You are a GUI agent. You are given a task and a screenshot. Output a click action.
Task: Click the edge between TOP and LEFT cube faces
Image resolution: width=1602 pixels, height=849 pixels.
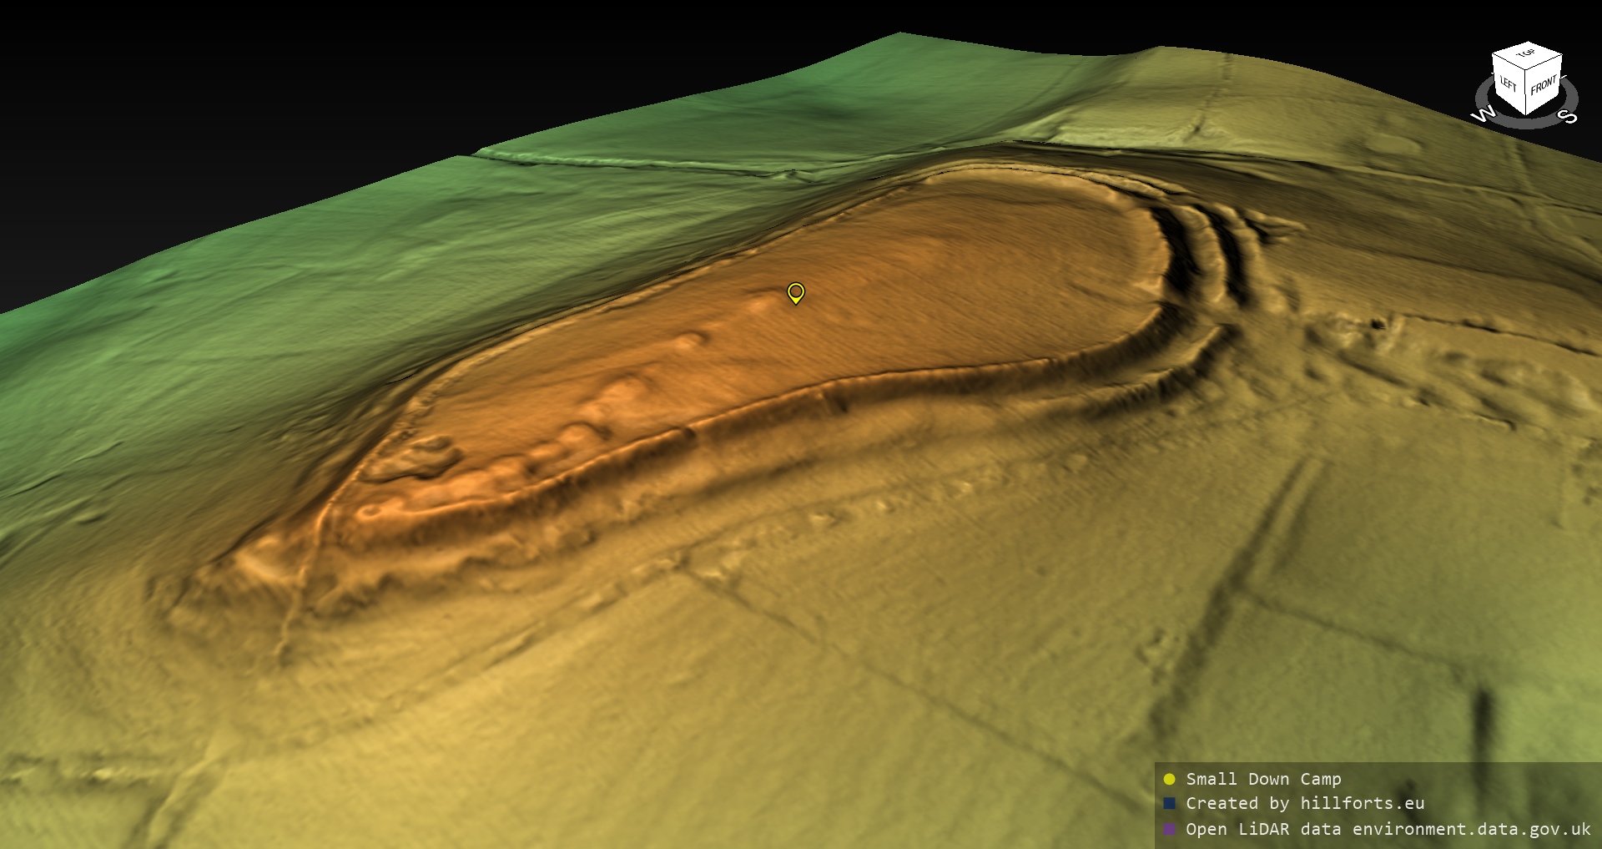[1509, 60]
